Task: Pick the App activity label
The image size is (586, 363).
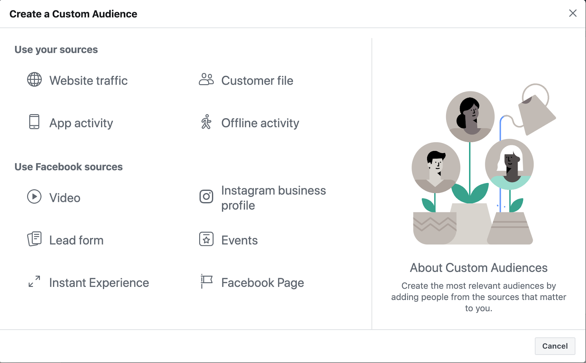Action: 81,123
